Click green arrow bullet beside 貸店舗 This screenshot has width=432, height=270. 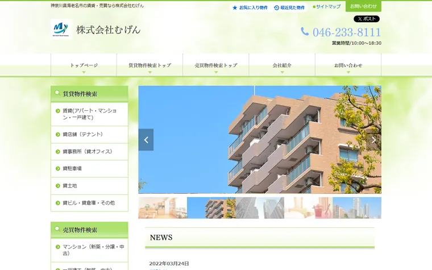tap(58, 135)
